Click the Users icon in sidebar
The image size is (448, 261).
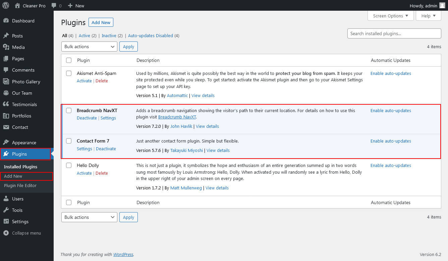[x=6, y=199]
